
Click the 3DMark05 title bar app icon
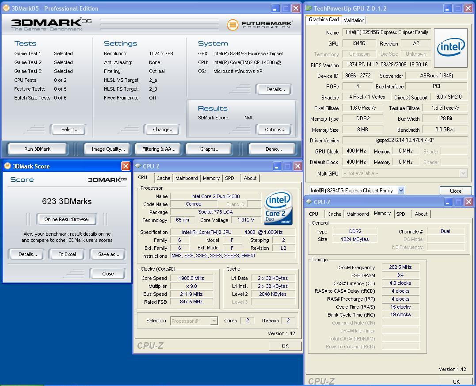coord(6,8)
